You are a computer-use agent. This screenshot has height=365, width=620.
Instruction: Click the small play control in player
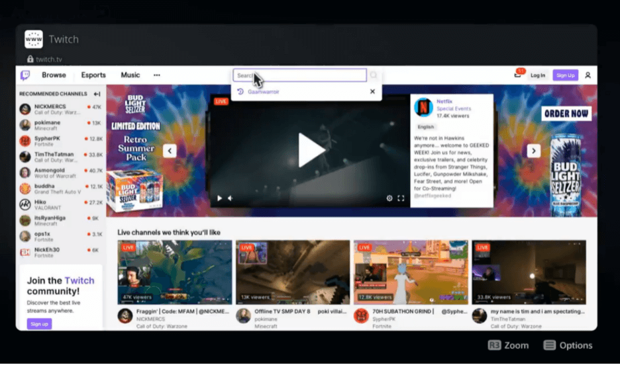click(x=219, y=198)
